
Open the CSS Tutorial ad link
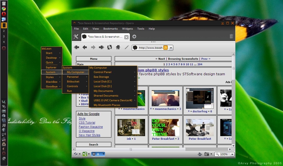(87, 123)
